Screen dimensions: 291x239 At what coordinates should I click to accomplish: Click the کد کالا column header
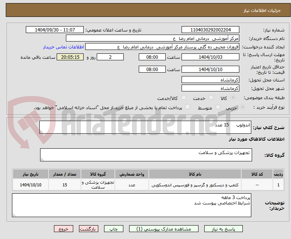tap(257, 174)
